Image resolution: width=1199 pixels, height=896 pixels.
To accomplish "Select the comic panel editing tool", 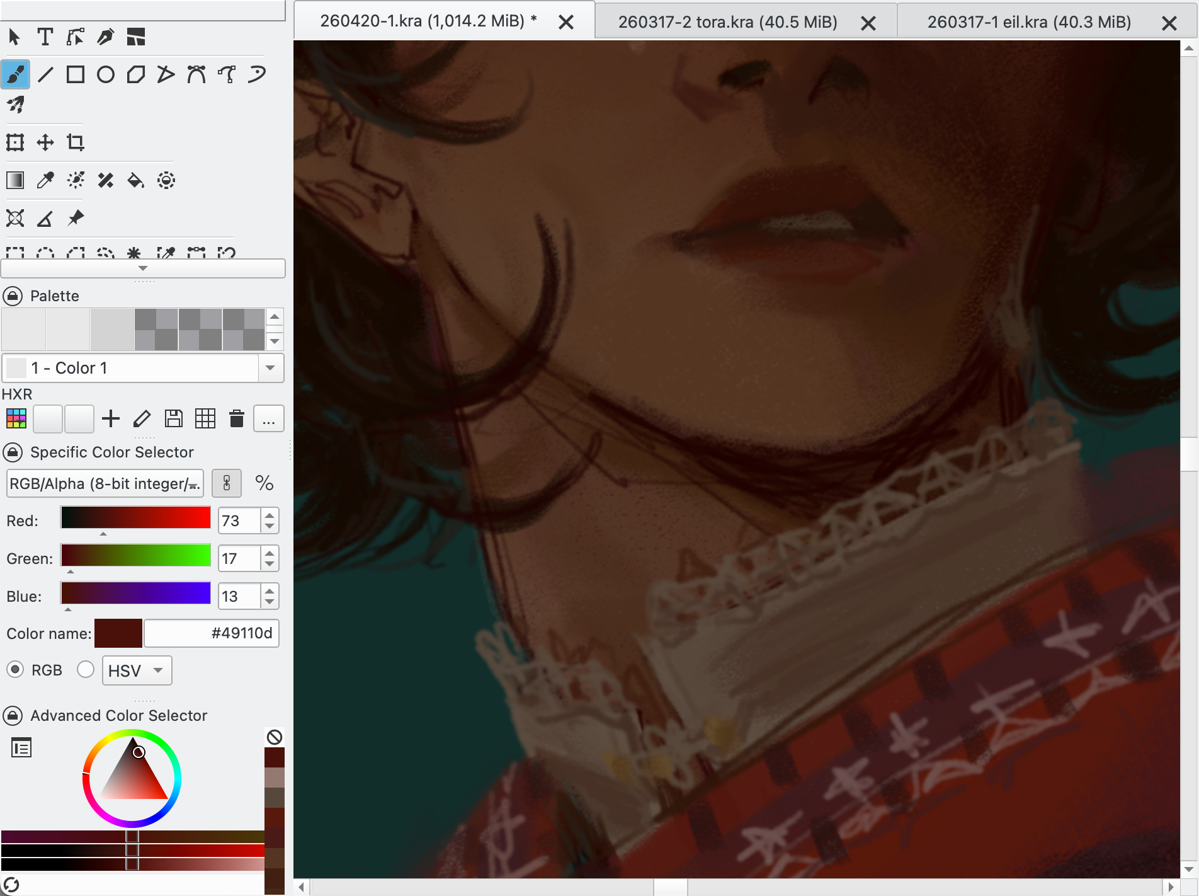I will click(x=135, y=37).
